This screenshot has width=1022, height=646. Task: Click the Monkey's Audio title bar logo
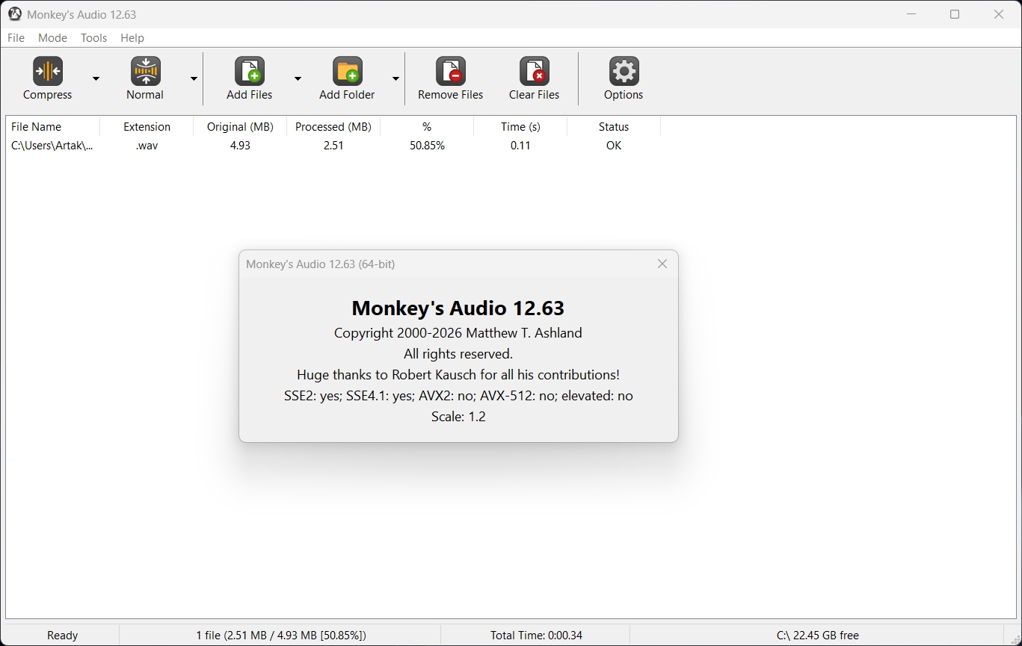coord(14,14)
